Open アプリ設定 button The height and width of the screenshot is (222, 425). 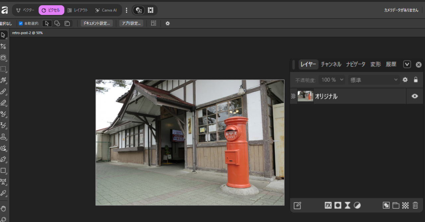point(131,23)
